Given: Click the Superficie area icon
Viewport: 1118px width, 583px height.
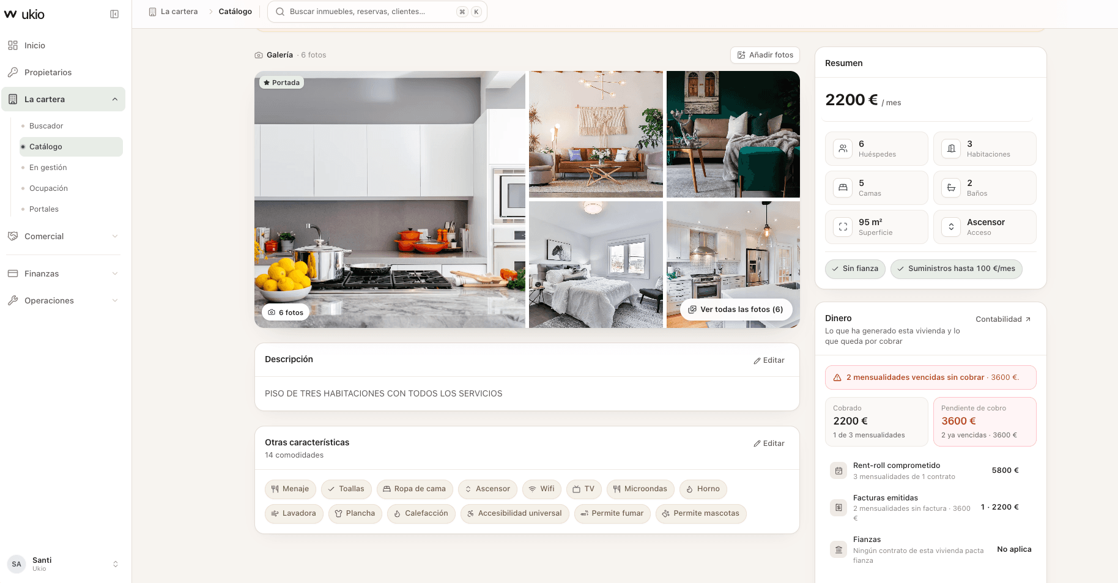Looking at the screenshot, I should coord(843,227).
